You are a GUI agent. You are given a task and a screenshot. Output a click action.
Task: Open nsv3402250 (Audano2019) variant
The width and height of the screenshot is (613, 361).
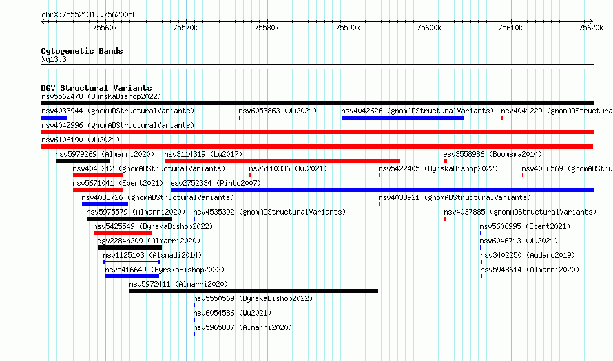[528, 255]
